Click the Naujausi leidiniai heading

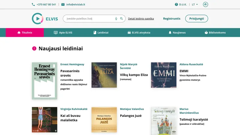pos(61,49)
